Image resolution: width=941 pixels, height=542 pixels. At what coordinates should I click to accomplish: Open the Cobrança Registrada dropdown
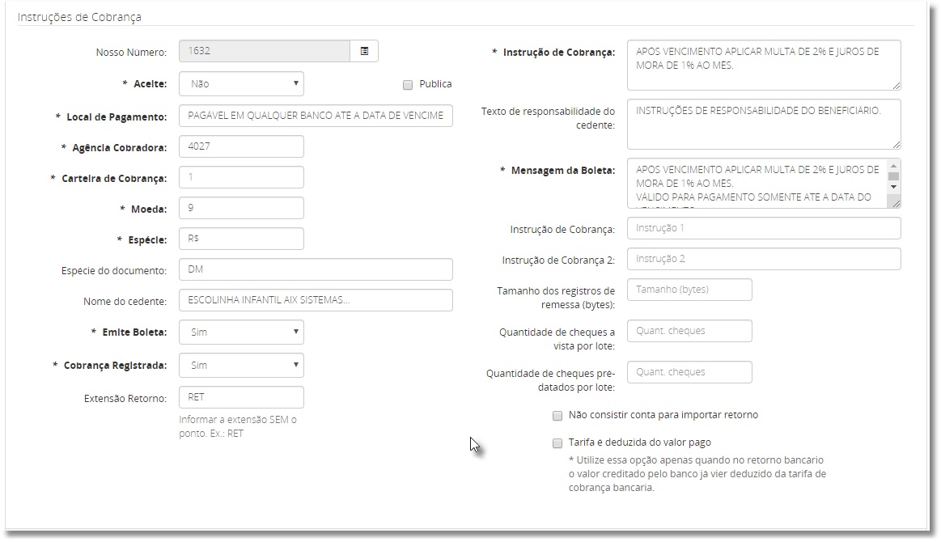click(241, 365)
